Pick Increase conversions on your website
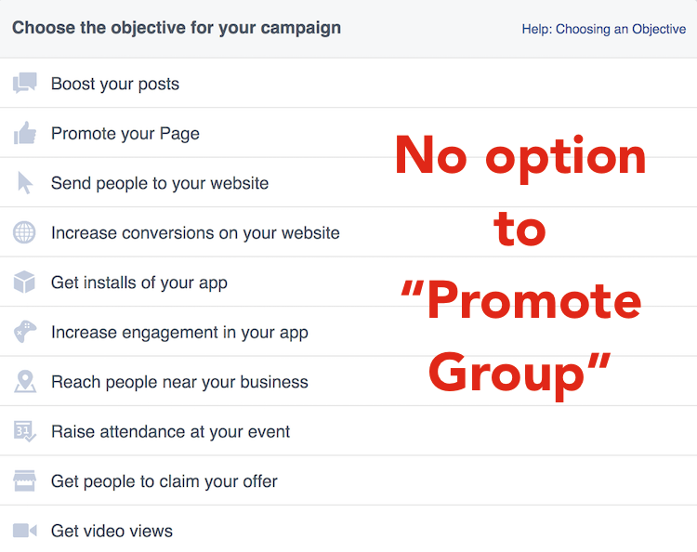This screenshot has height=552, width=697. click(x=195, y=232)
